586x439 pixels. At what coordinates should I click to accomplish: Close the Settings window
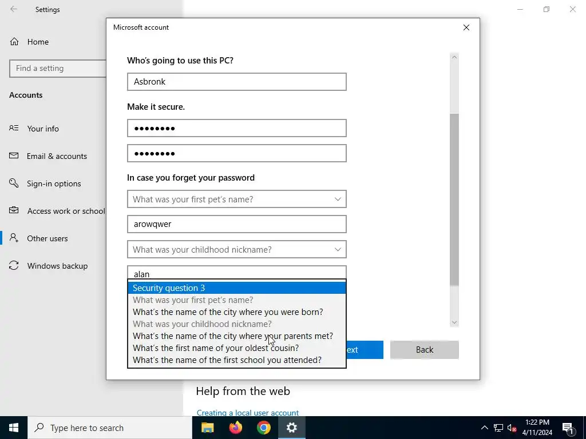click(x=572, y=9)
